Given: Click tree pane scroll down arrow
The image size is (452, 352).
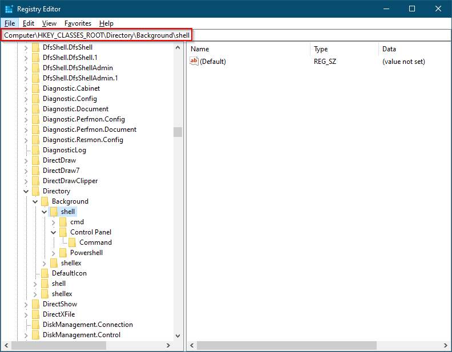Looking at the screenshot, I should click(178, 336).
